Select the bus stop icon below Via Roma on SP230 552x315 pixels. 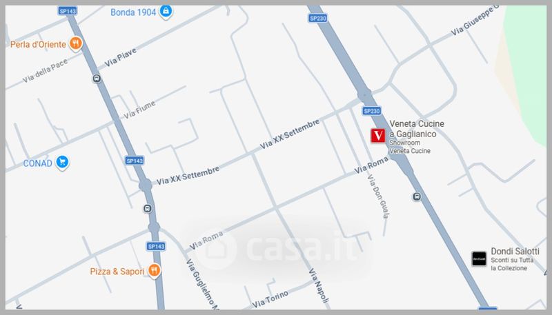point(417,196)
